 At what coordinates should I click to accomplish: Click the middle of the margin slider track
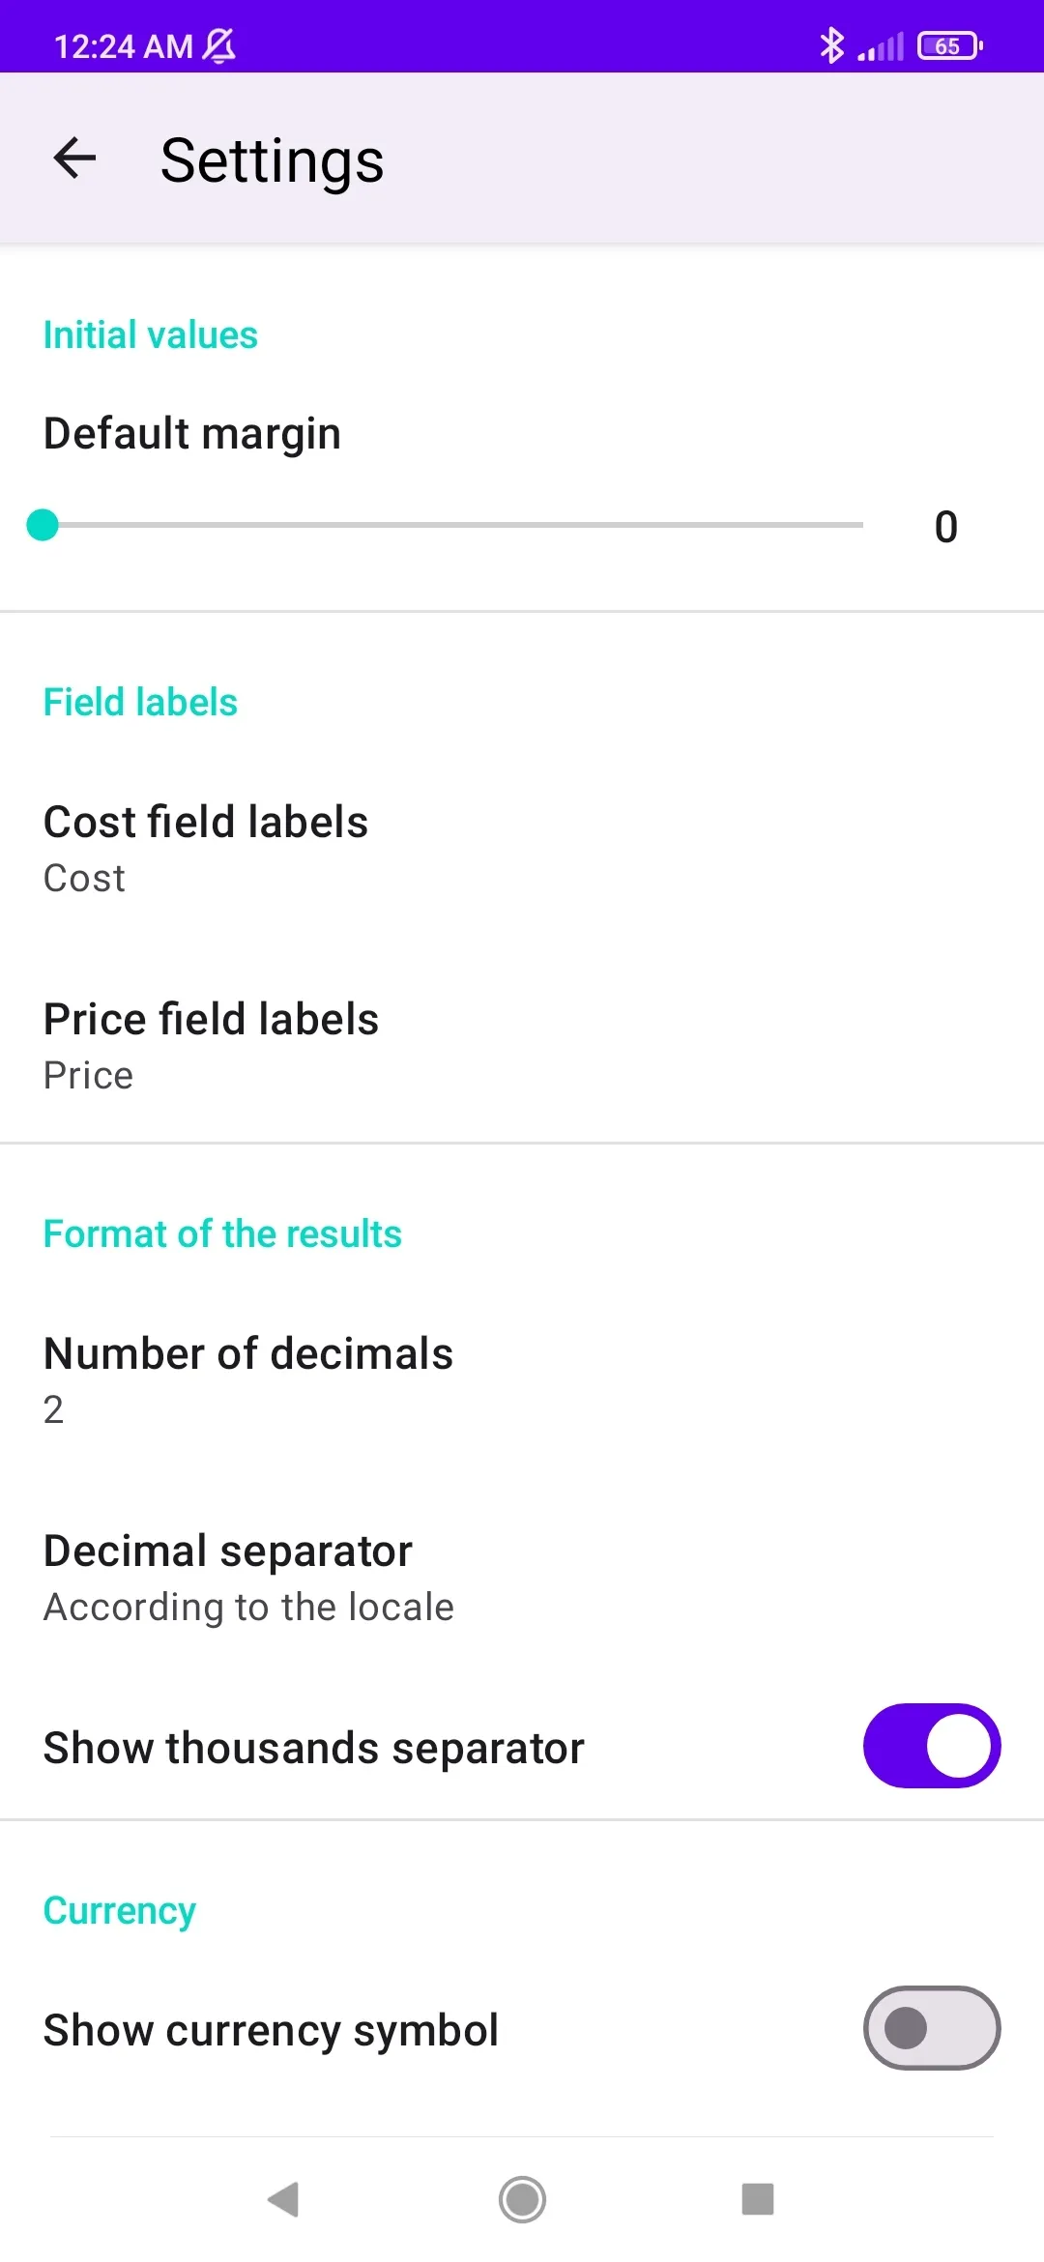tap(452, 525)
